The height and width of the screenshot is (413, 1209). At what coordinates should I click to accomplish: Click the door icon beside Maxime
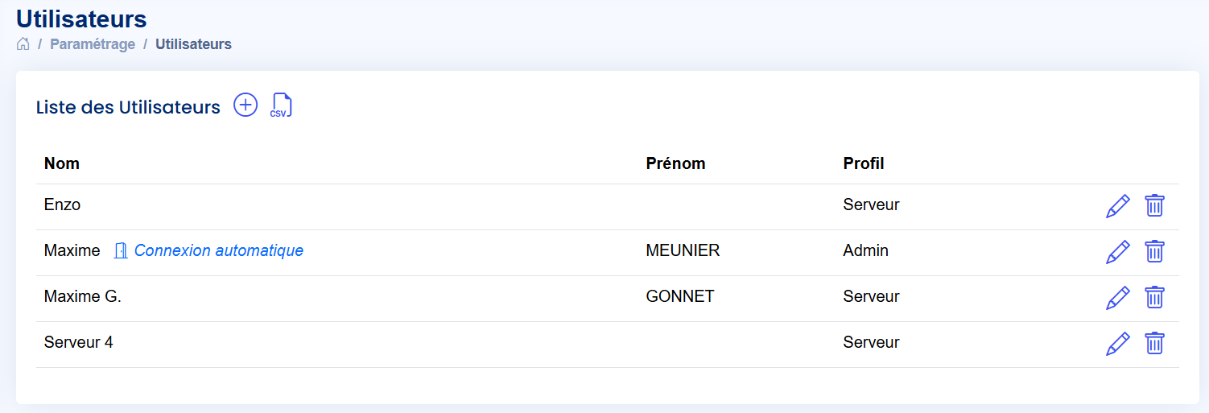tap(121, 250)
